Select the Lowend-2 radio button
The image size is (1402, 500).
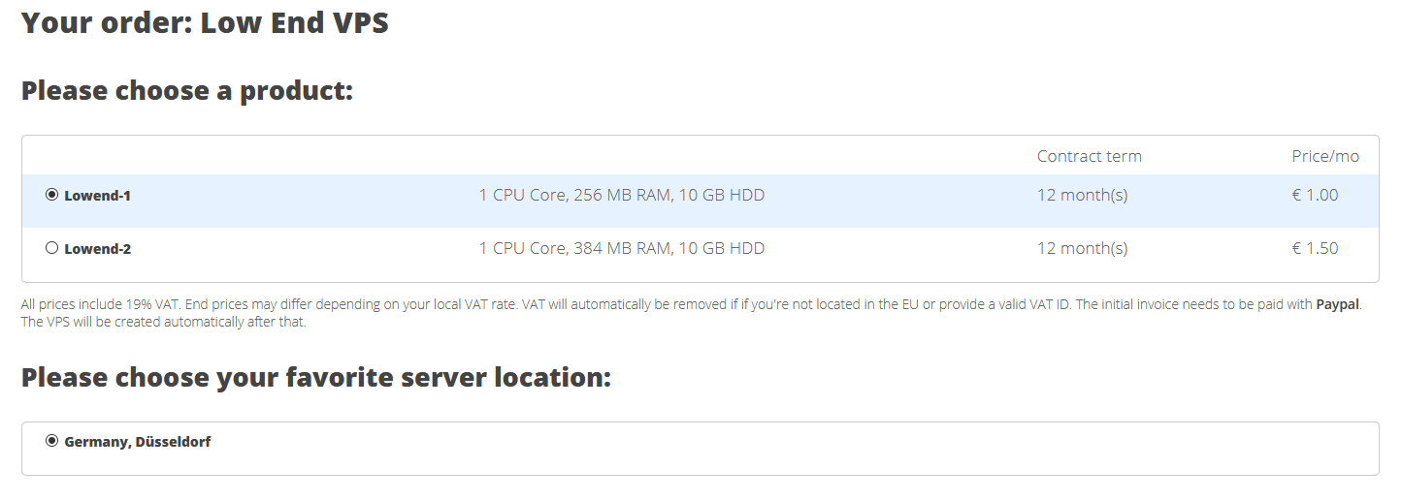click(52, 248)
